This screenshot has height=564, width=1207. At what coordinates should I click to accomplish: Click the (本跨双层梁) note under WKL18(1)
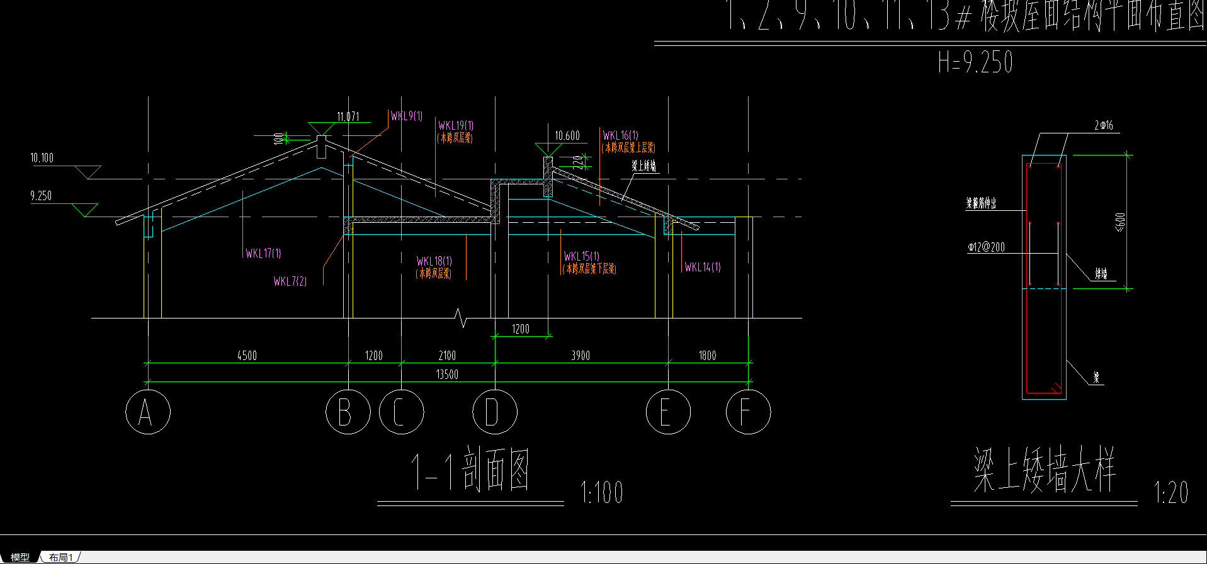pos(434,273)
